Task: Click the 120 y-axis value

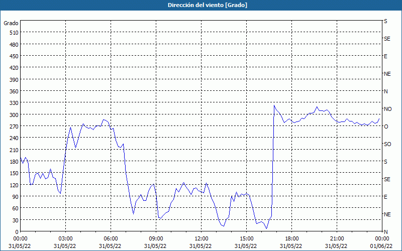Action: (14, 185)
